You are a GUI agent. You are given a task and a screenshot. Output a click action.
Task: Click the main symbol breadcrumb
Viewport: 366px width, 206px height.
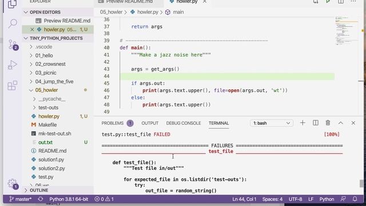pos(178,12)
